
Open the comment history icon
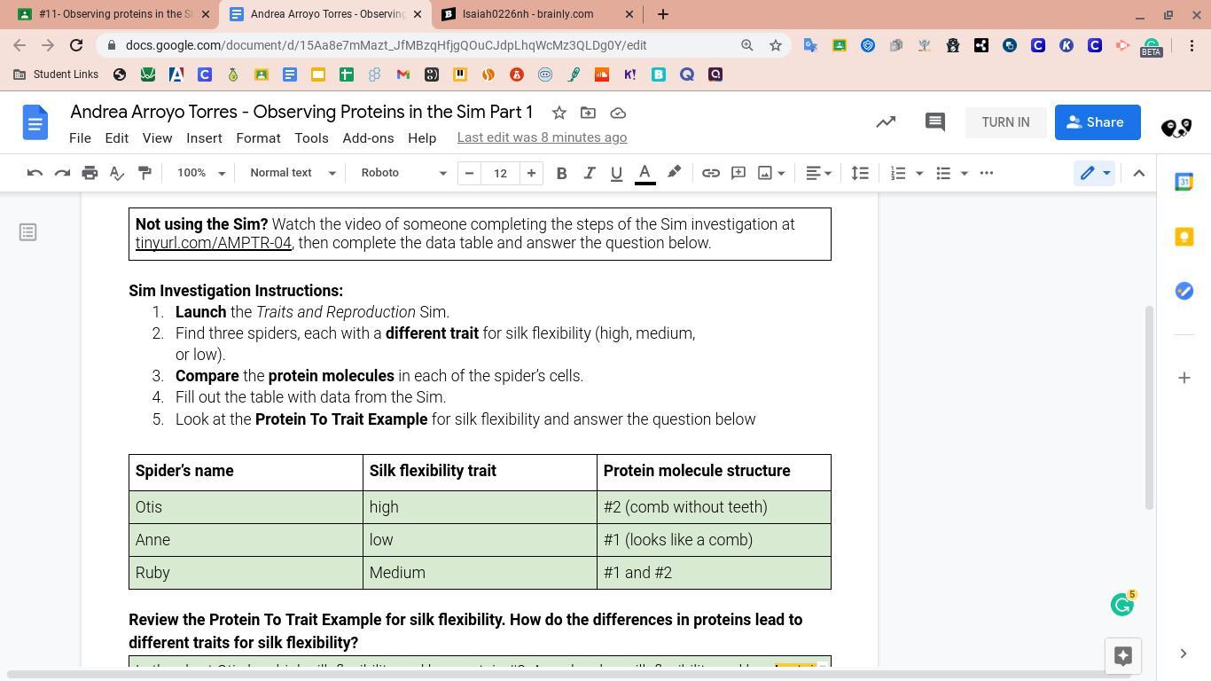(934, 122)
